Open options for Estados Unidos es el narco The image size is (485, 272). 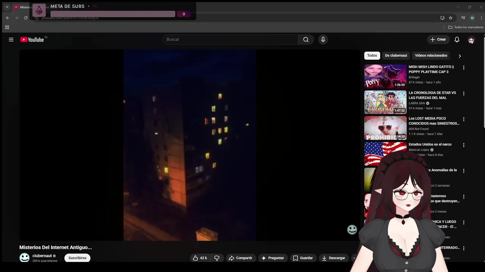[x=463, y=145]
